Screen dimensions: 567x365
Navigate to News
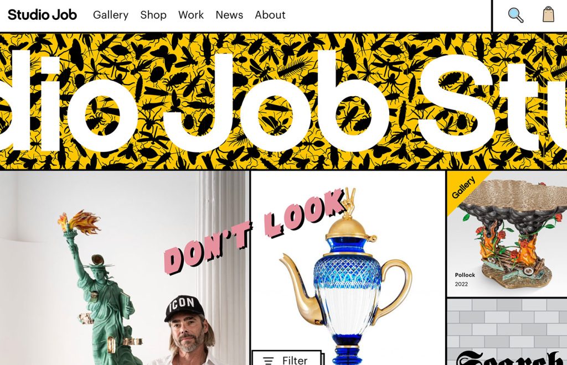click(x=229, y=15)
